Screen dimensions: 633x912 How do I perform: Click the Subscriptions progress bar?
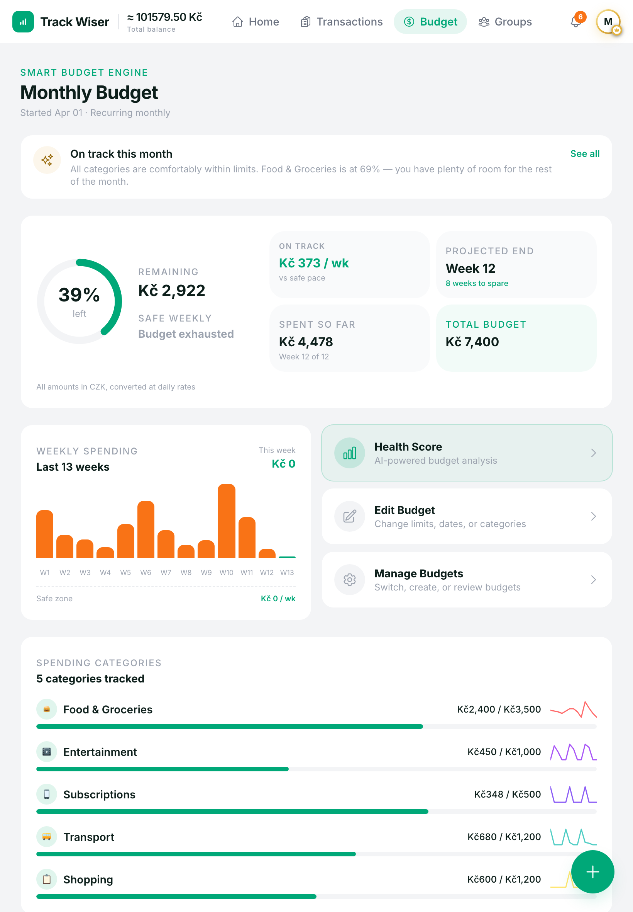pyautogui.click(x=316, y=811)
